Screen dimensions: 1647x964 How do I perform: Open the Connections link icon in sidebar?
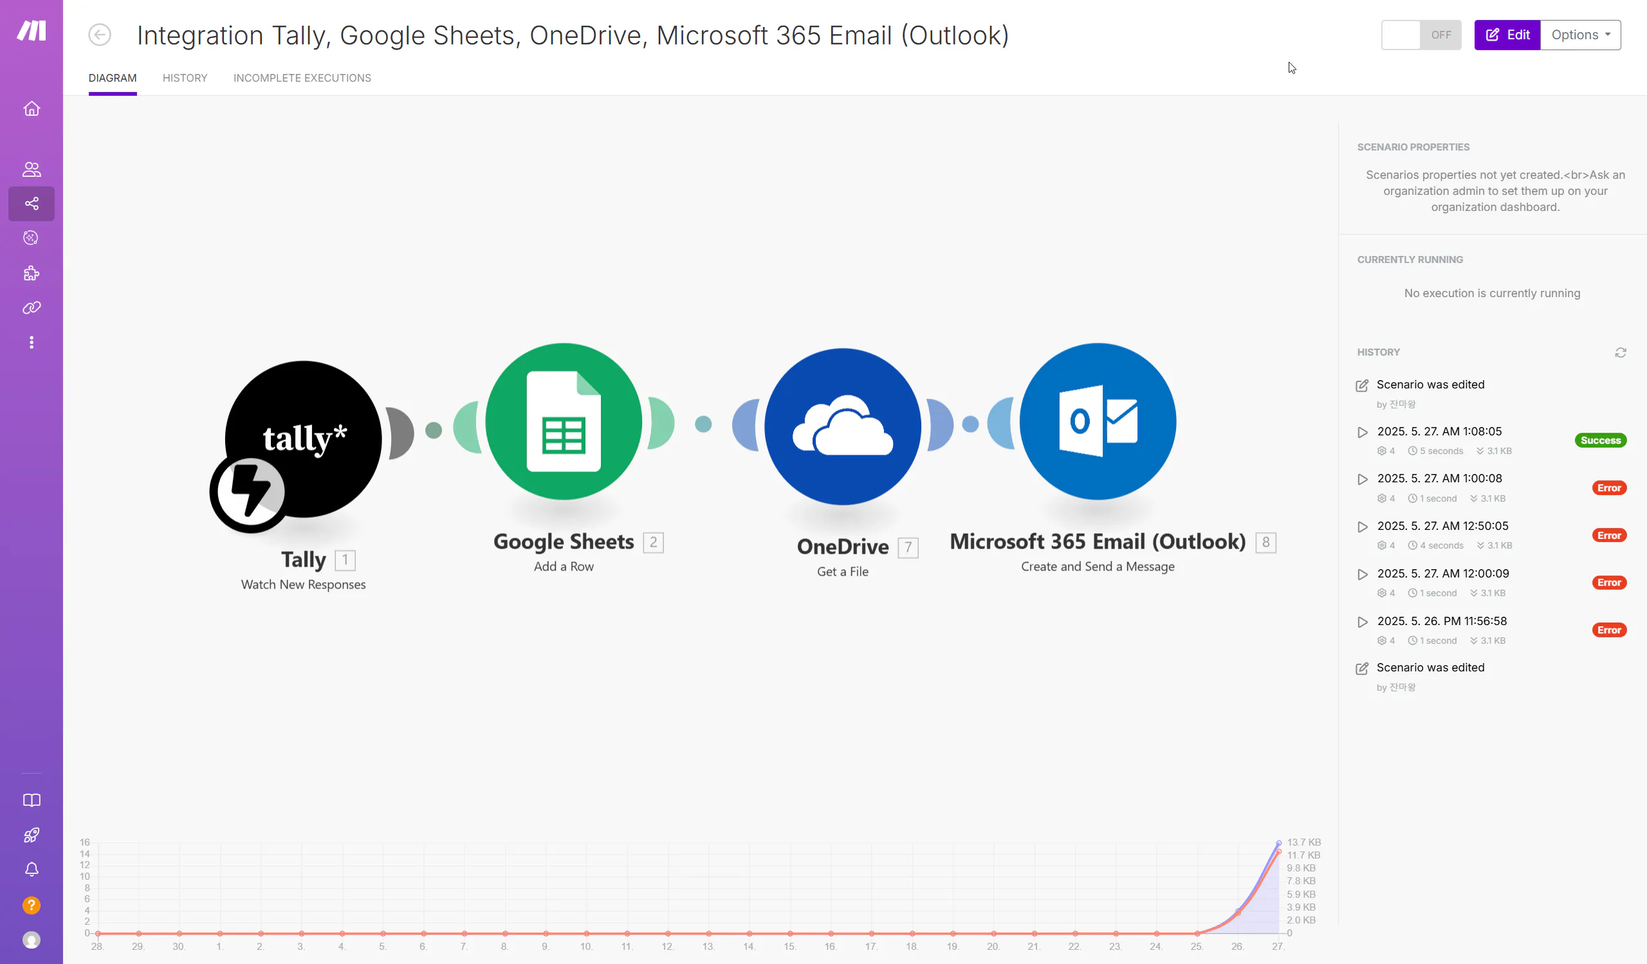tap(32, 307)
